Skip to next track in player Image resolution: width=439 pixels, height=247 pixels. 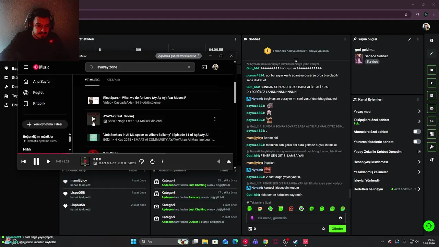coord(49,162)
